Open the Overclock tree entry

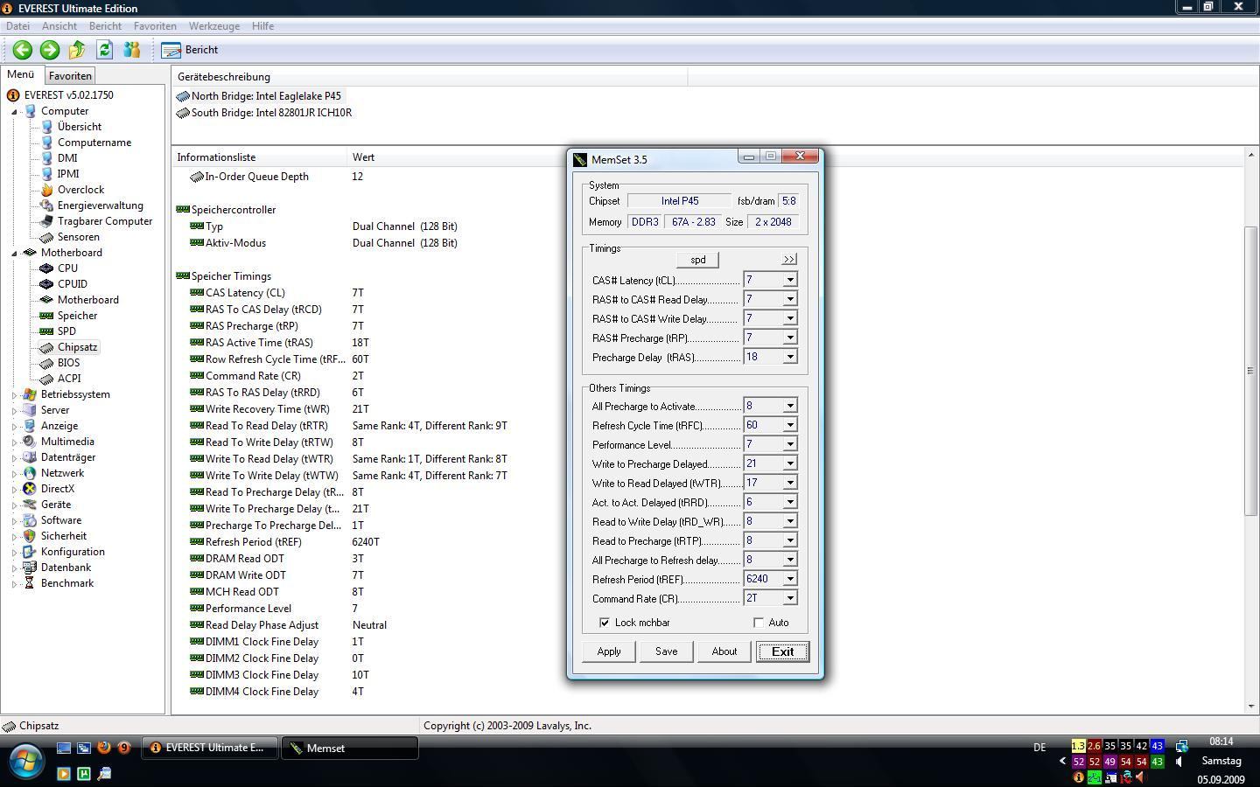pyautogui.click(x=80, y=190)
